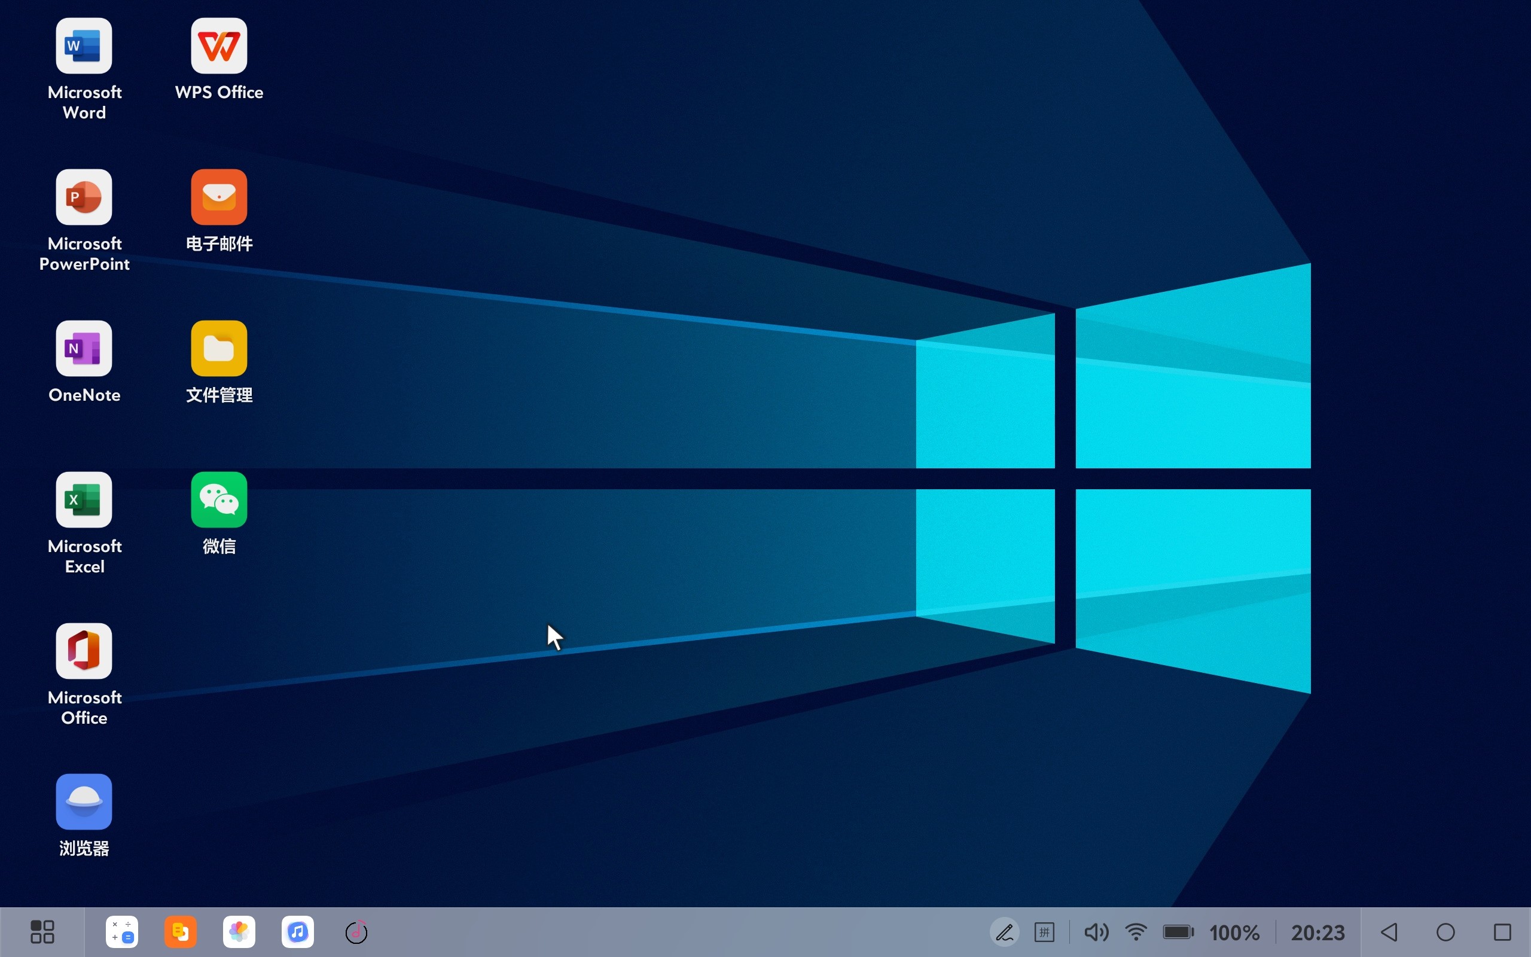This screenshot has height=957, width=1531.
Task: Open the Gallery app with the flower icon
Action: 239,932
